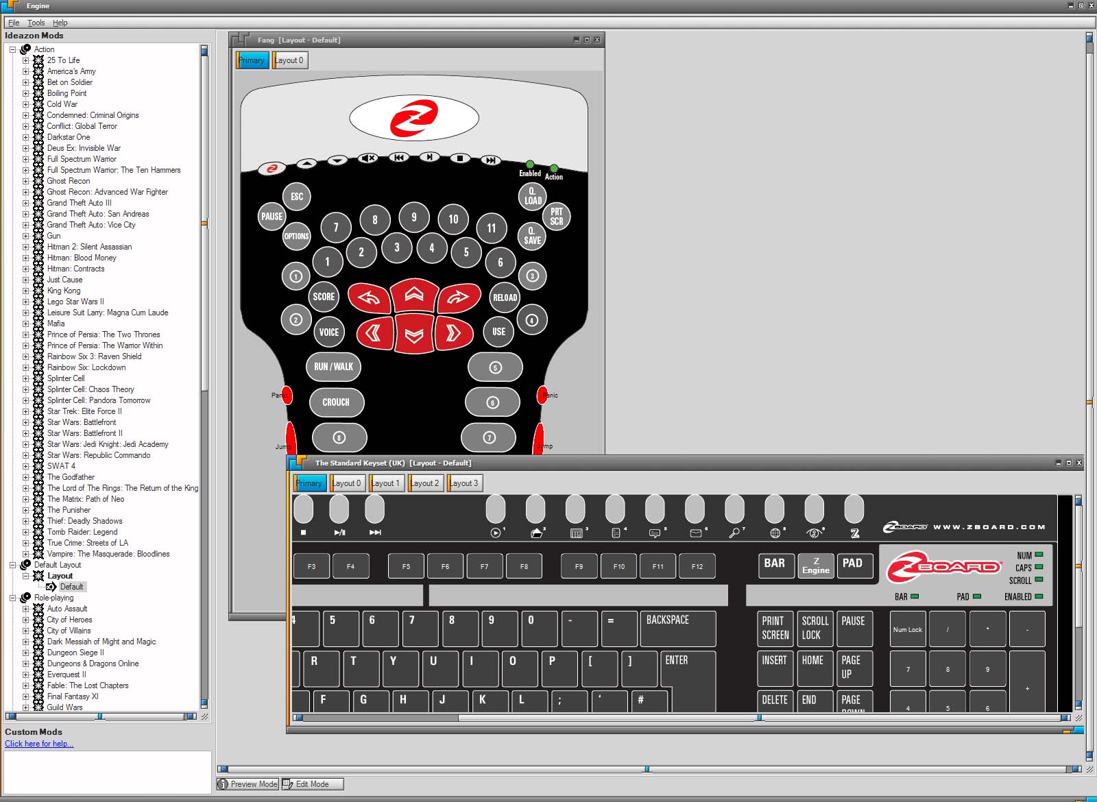
Task: Click the F12 key on Standard Keyset
Action: tap(697, 566)
